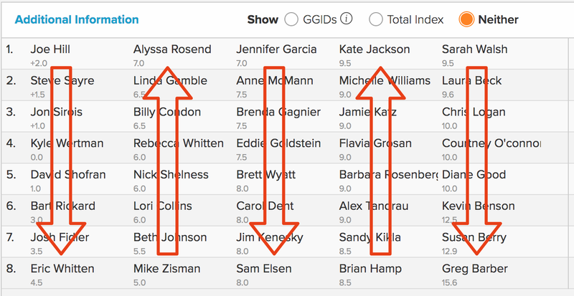The image size is (574, 296).
Task: Click on Jennifer Garcia's name
Action: [x=278, y=49]
